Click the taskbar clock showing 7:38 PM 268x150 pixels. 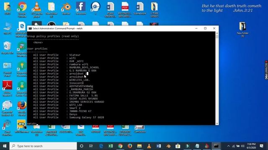click(x=251, y=146)
